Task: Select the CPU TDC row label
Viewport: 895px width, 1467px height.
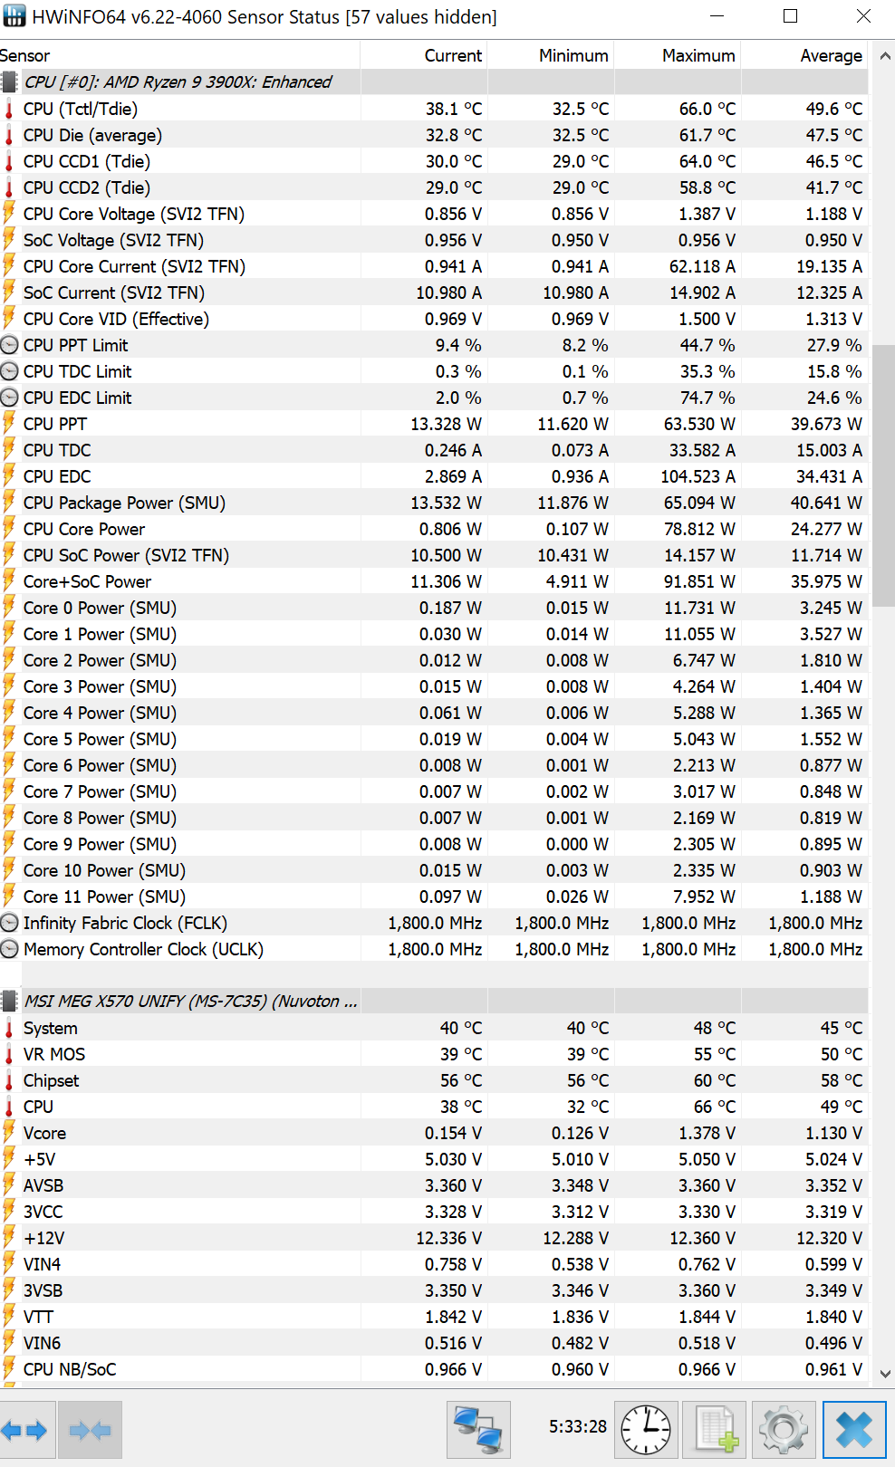Action: tap(57, 450)
